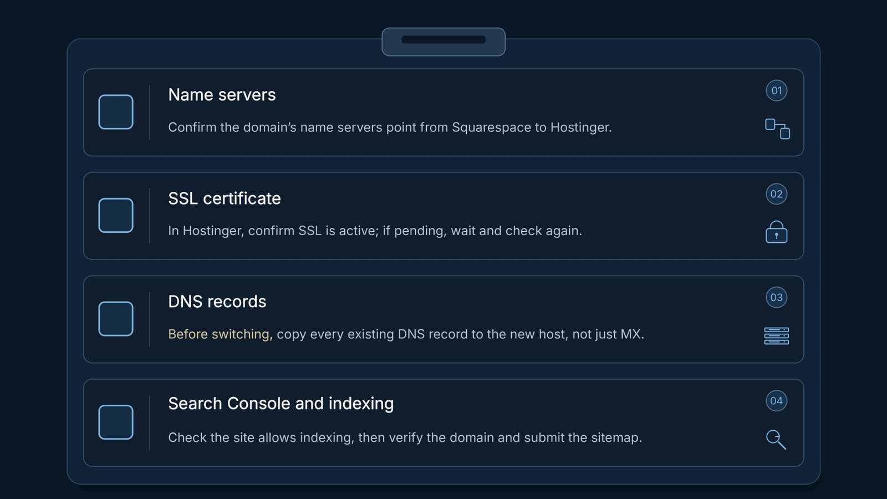Select the Search Console and indexing heading
The image size is (887, 499).
click(x=281, y=404)
